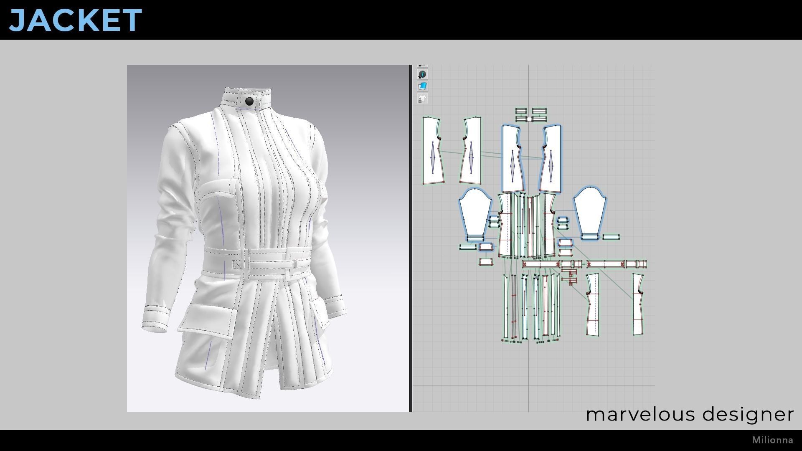This screenshot has width=802, height=451.
Task: Select the long belt pattern left of center
Action: [542, 264]
